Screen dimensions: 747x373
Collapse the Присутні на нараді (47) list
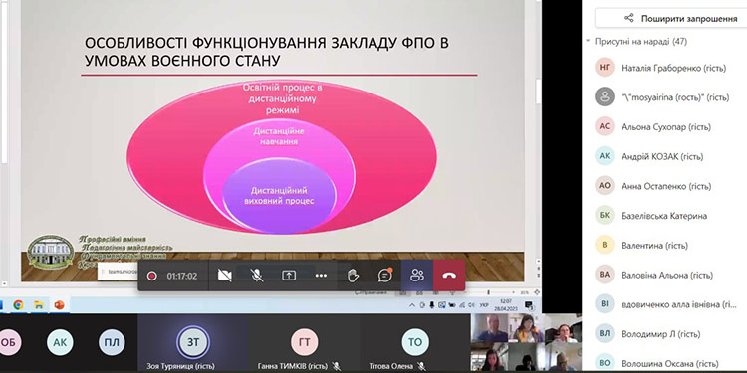coord(589,42)
